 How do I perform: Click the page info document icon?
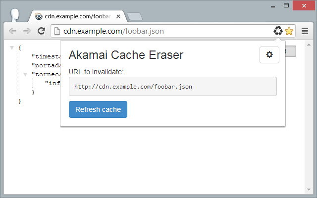[x=57, y=31]
